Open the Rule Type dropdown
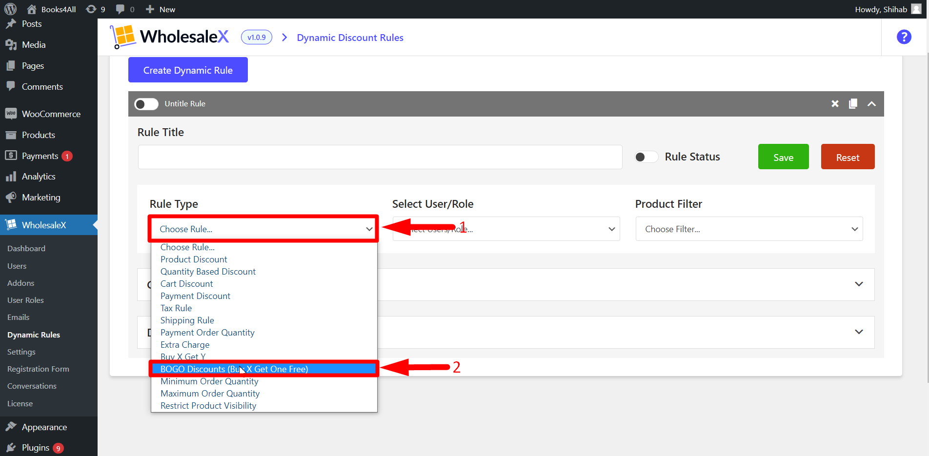Screen dimensions: 929x456 263,229
